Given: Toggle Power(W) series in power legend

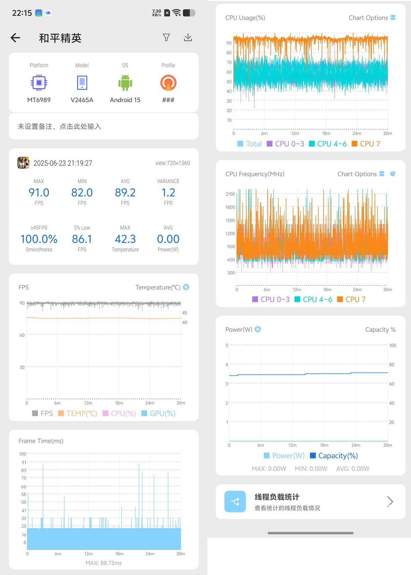Looking at the screenshot, I should (x=285, y=456).
